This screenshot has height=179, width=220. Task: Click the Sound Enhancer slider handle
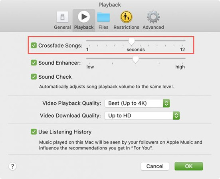[136, 60]
